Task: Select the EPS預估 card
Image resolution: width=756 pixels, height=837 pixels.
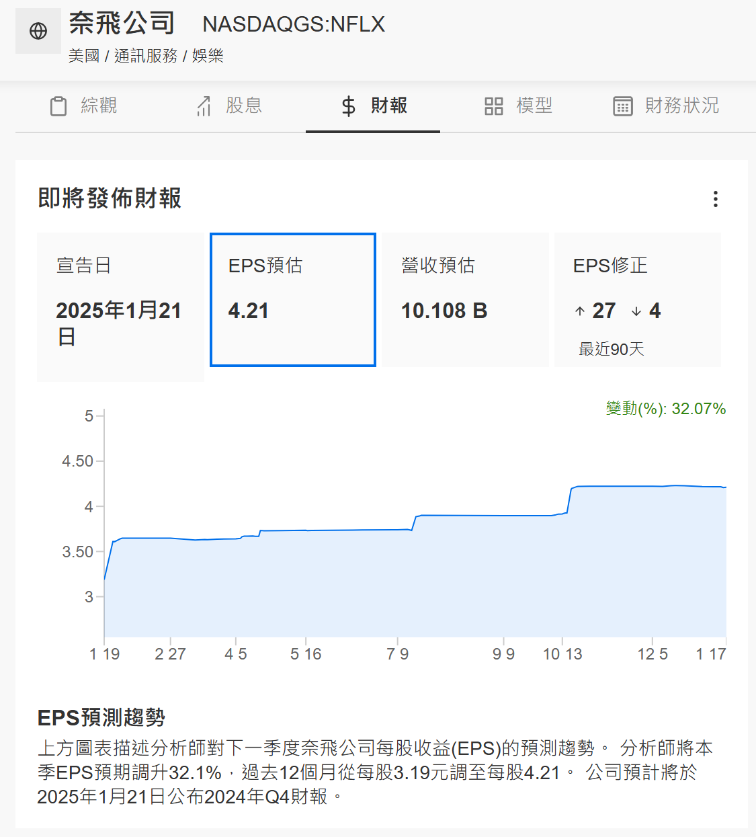Action: click(x=293, y=300)
